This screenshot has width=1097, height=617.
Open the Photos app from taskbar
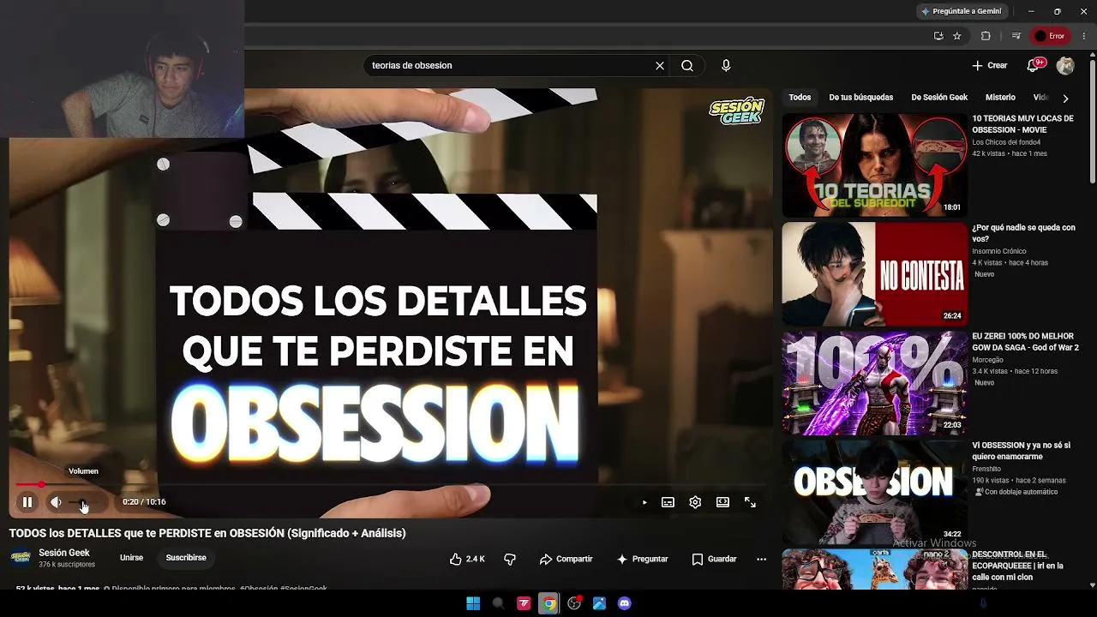click(599, 603)
